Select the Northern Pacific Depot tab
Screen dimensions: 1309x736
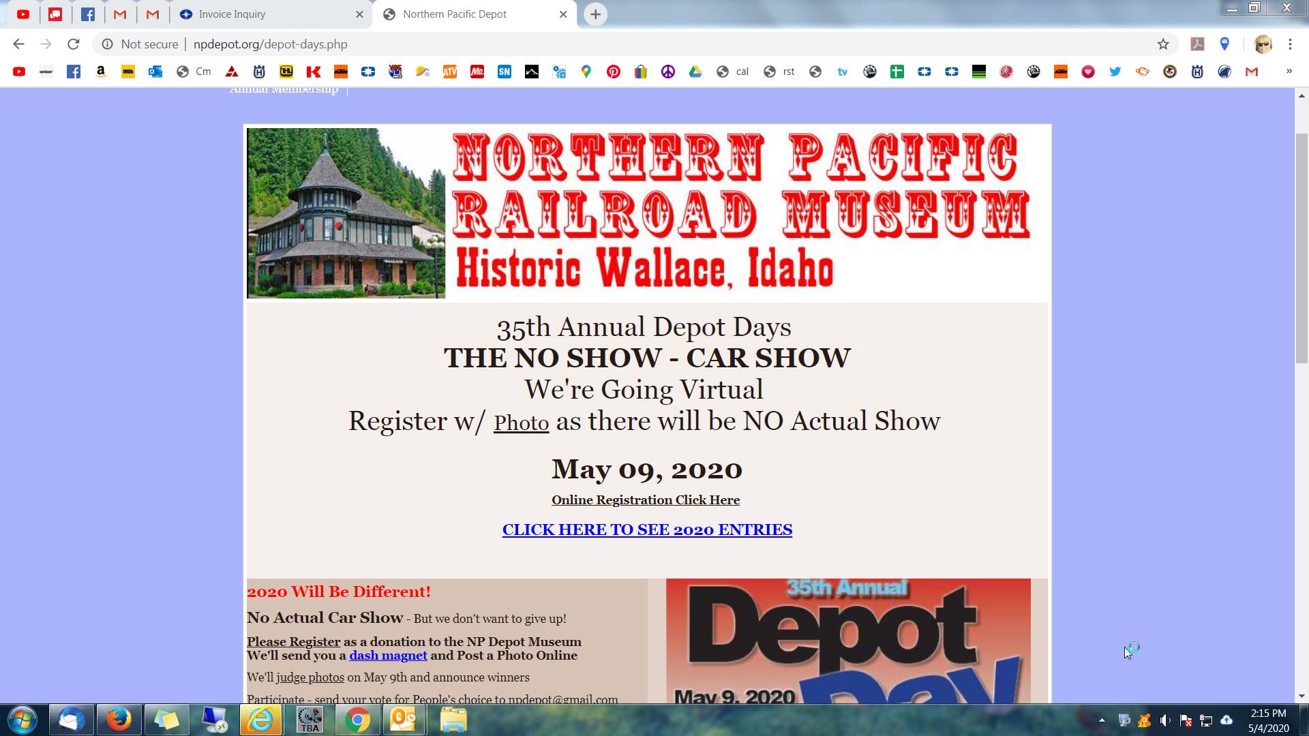[x=474, y=14]
